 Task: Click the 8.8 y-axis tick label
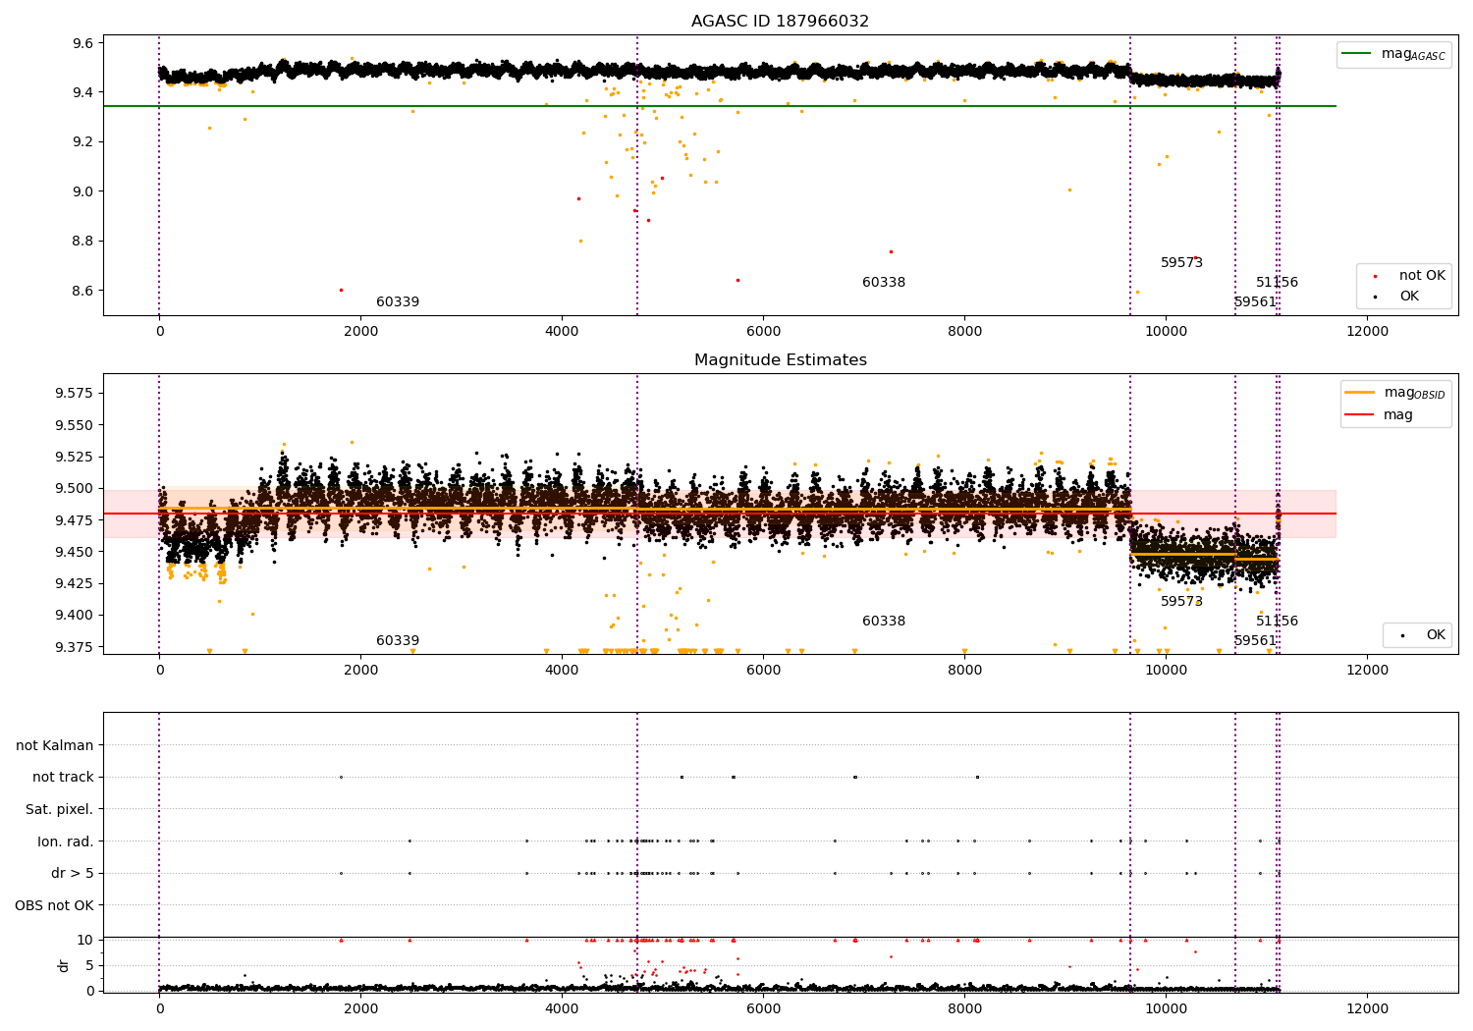82,241
